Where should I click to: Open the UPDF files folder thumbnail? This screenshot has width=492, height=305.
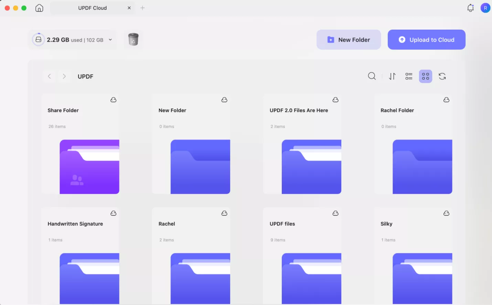click(x=311, y=278)
